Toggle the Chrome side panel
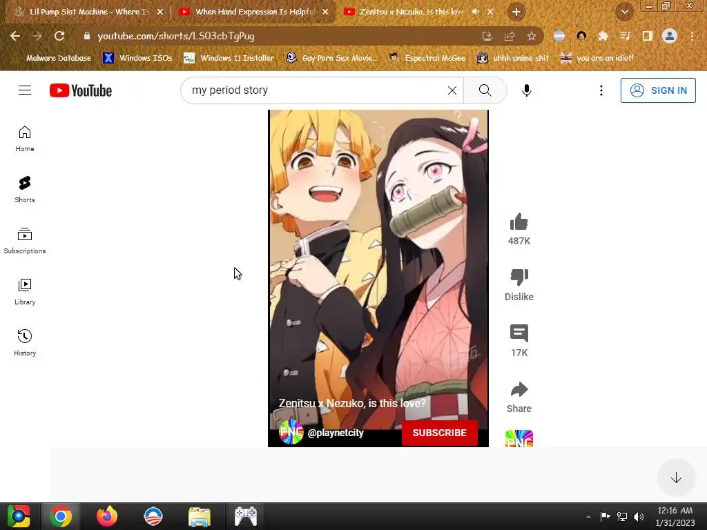The height and width of the screenshot is (530, 707). [x=648, y=36]
